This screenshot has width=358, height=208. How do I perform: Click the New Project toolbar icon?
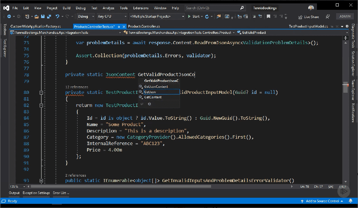click(x=27, y=17)
